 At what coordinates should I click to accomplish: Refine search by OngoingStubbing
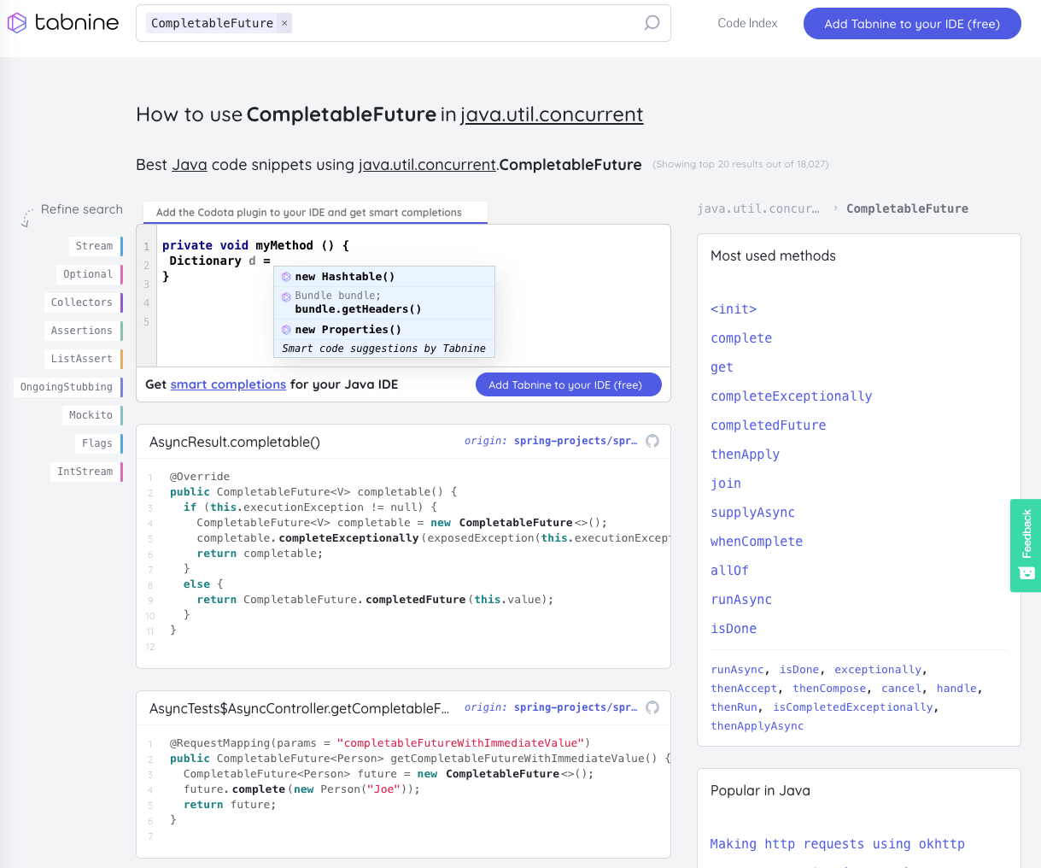pyautogui.click(x=67, y=387)
